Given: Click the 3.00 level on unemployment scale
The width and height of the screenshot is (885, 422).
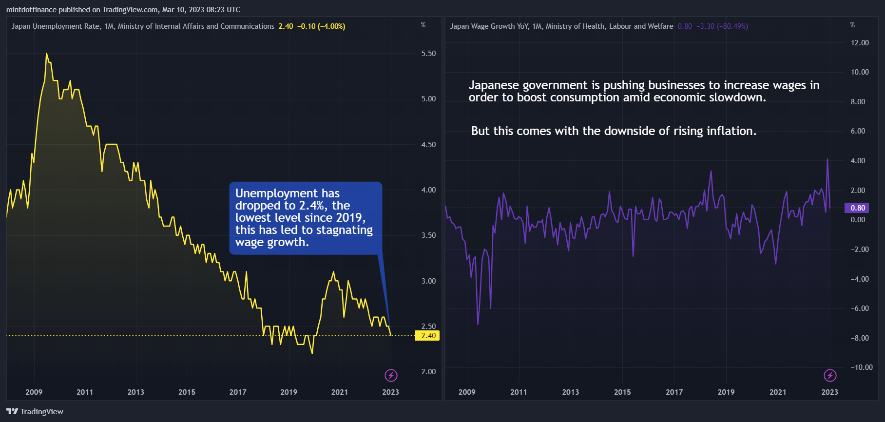Looking at the screenshot, I should (x=428, y=281).
